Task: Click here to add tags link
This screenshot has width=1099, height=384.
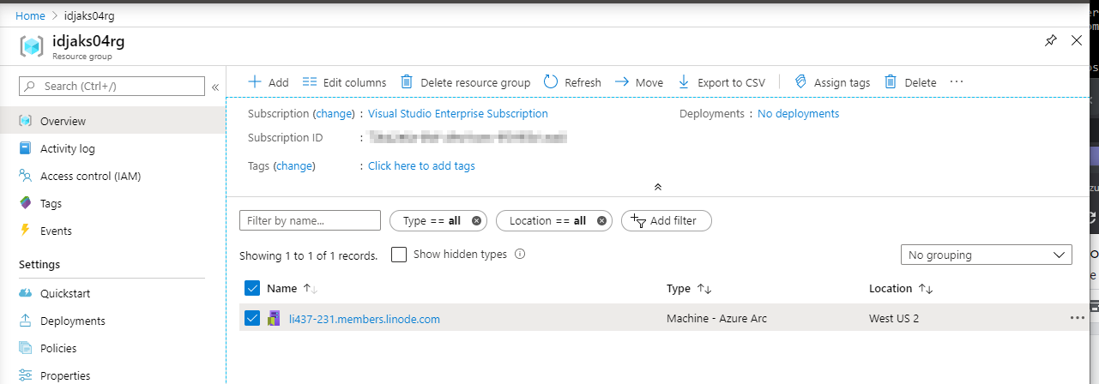Action: pyautogui.click(x=421, y=166)
